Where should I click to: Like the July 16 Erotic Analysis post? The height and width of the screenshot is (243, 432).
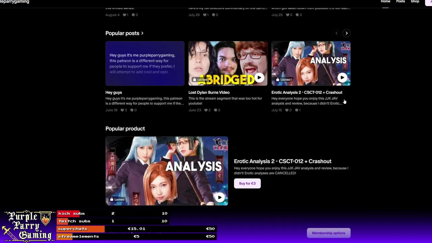(x=287, y=110)
